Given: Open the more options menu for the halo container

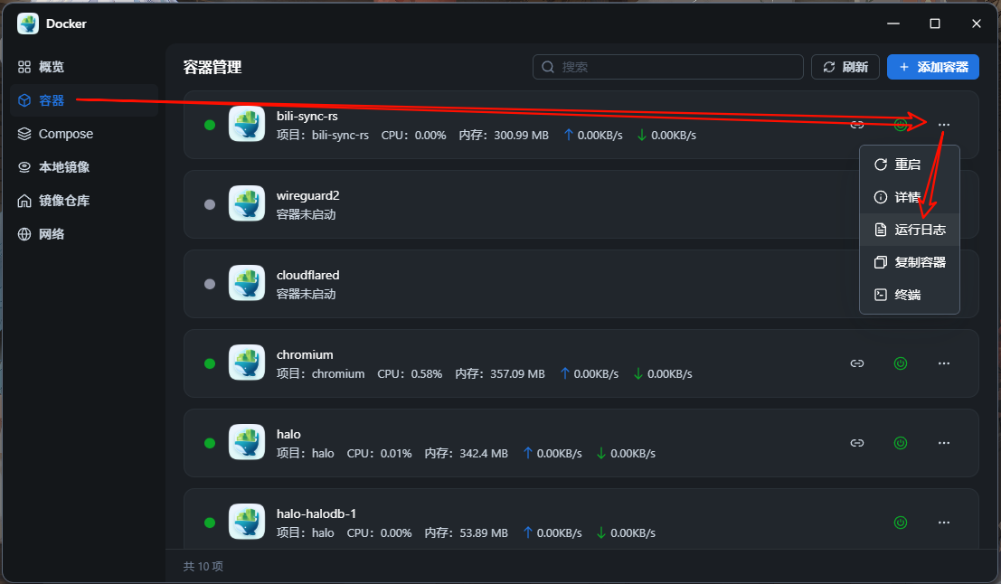Looking at the screenshot, I should [x=943, y=443].
